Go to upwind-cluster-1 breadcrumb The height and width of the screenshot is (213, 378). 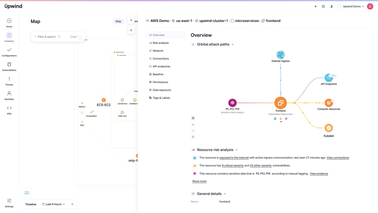click(x=213, y=21)
